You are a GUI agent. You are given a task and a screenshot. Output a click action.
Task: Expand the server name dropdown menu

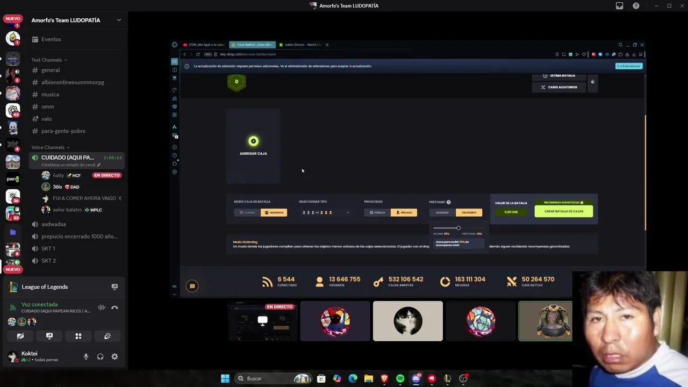(119, 20)
